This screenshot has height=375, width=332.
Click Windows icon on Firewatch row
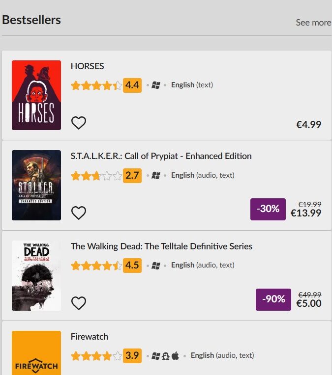click(156, 355)
